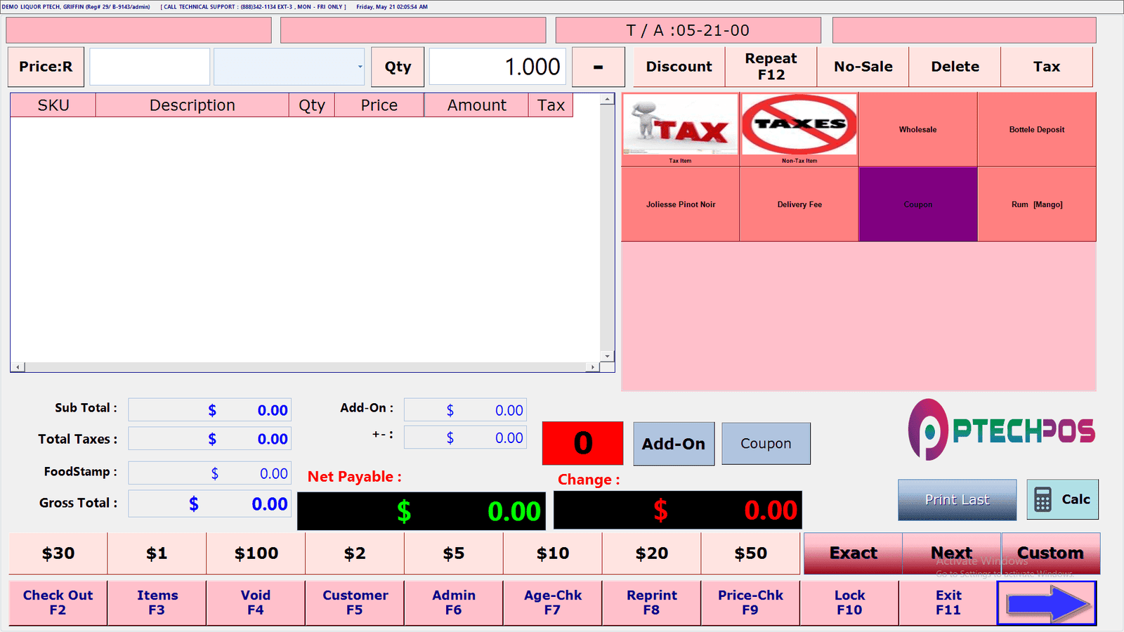
Task: Click the quantity field showing 1.000
Action: click(x=497, y=67)
